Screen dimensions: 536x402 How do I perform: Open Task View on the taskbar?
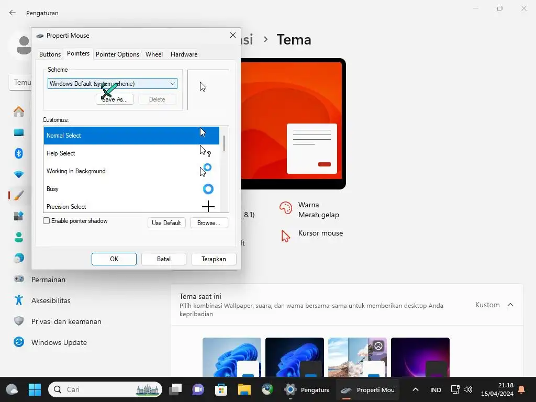click(176, 389)
